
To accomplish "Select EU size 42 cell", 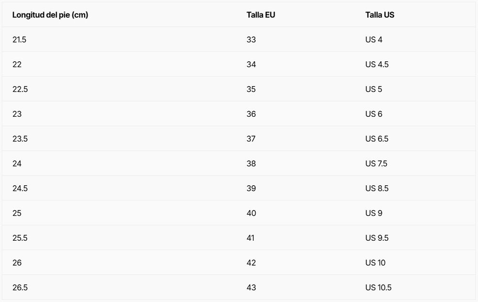I will pyautogui.click(x=251, y=263).
